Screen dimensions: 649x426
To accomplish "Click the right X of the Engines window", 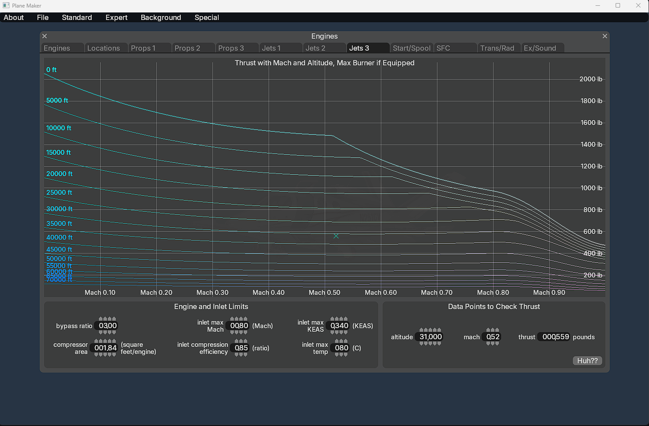I will pyautogui.click(x=604, y=36).
